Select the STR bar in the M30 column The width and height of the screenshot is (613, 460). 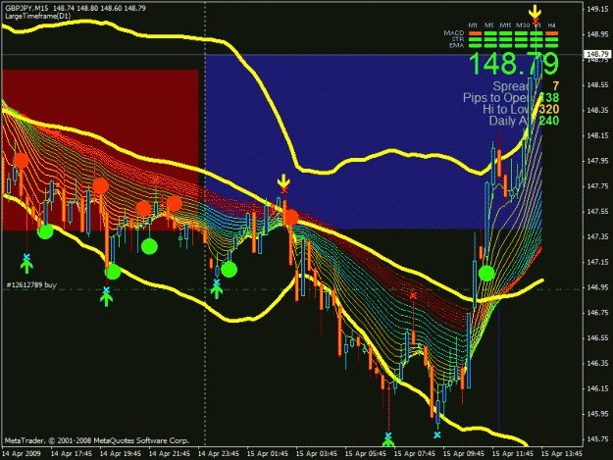tap(521, 39)
